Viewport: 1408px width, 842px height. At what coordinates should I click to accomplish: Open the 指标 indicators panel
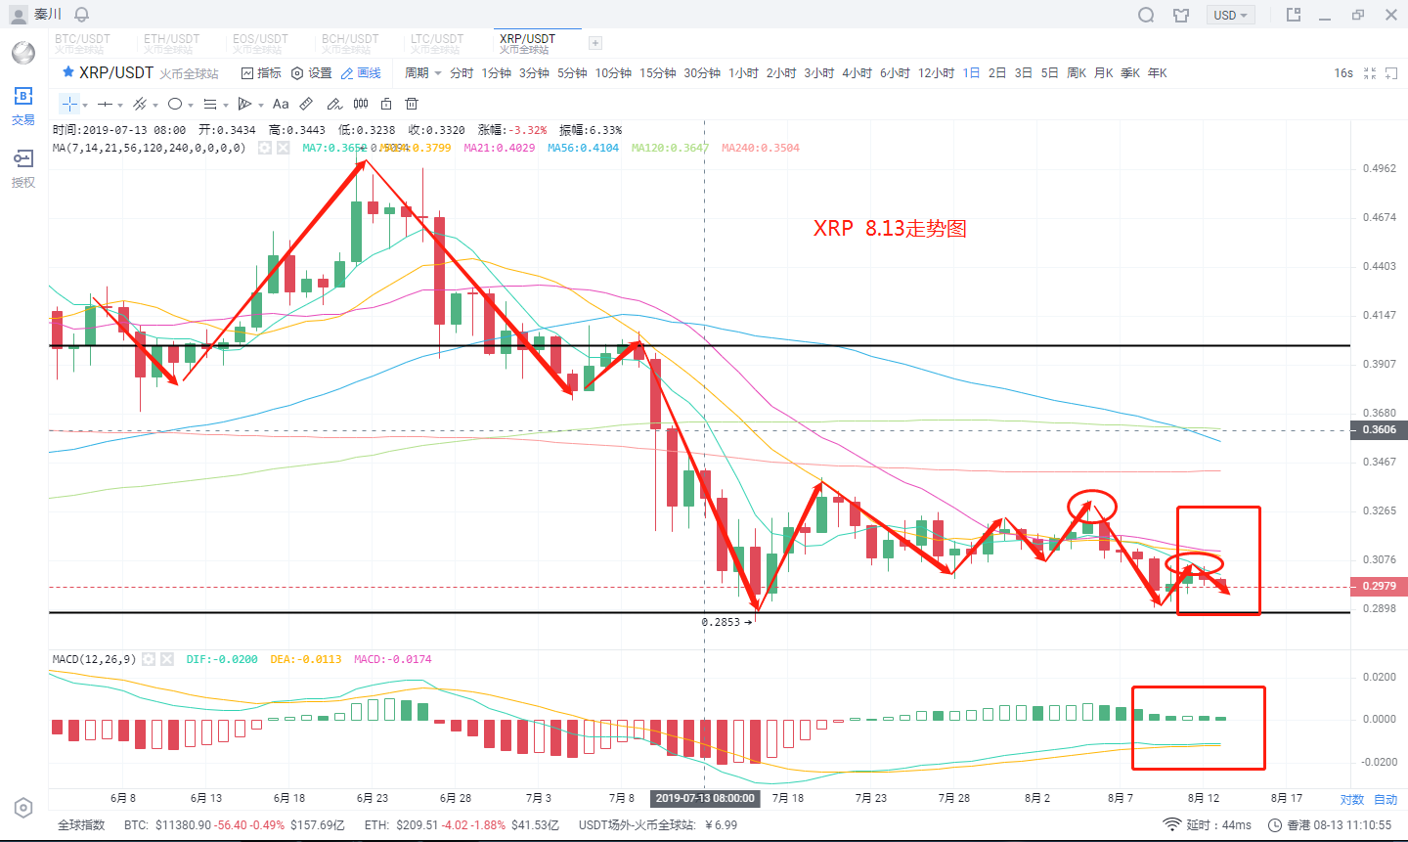[x=261, y=73]
